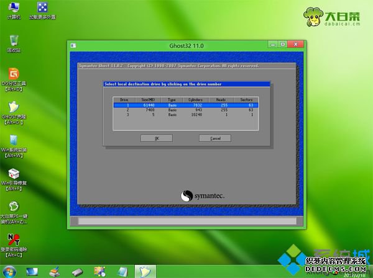Launch Win引导修复 boot repair icon

[x=14, y=179]
